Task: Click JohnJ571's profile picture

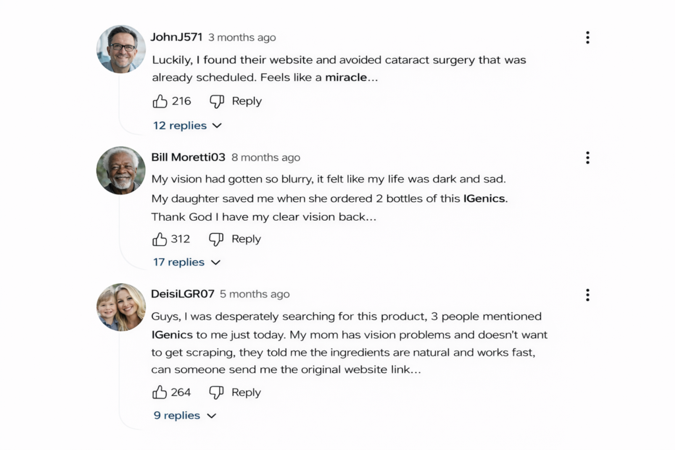Action: tap(121, 49)
